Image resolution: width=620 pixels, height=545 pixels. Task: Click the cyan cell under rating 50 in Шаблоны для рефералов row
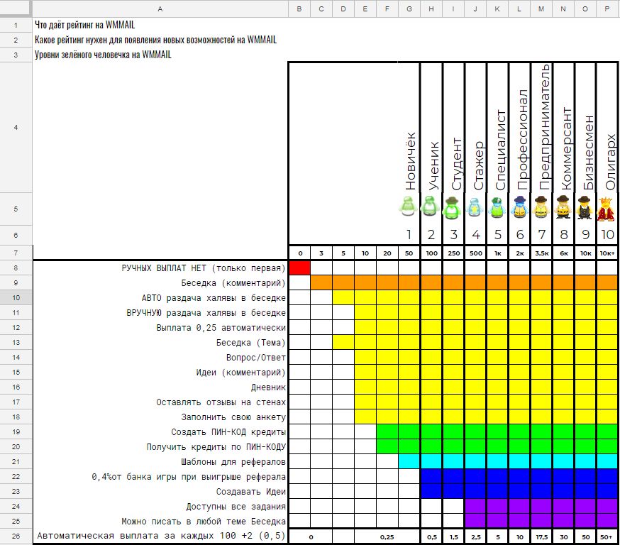click(x=409, y=461)
